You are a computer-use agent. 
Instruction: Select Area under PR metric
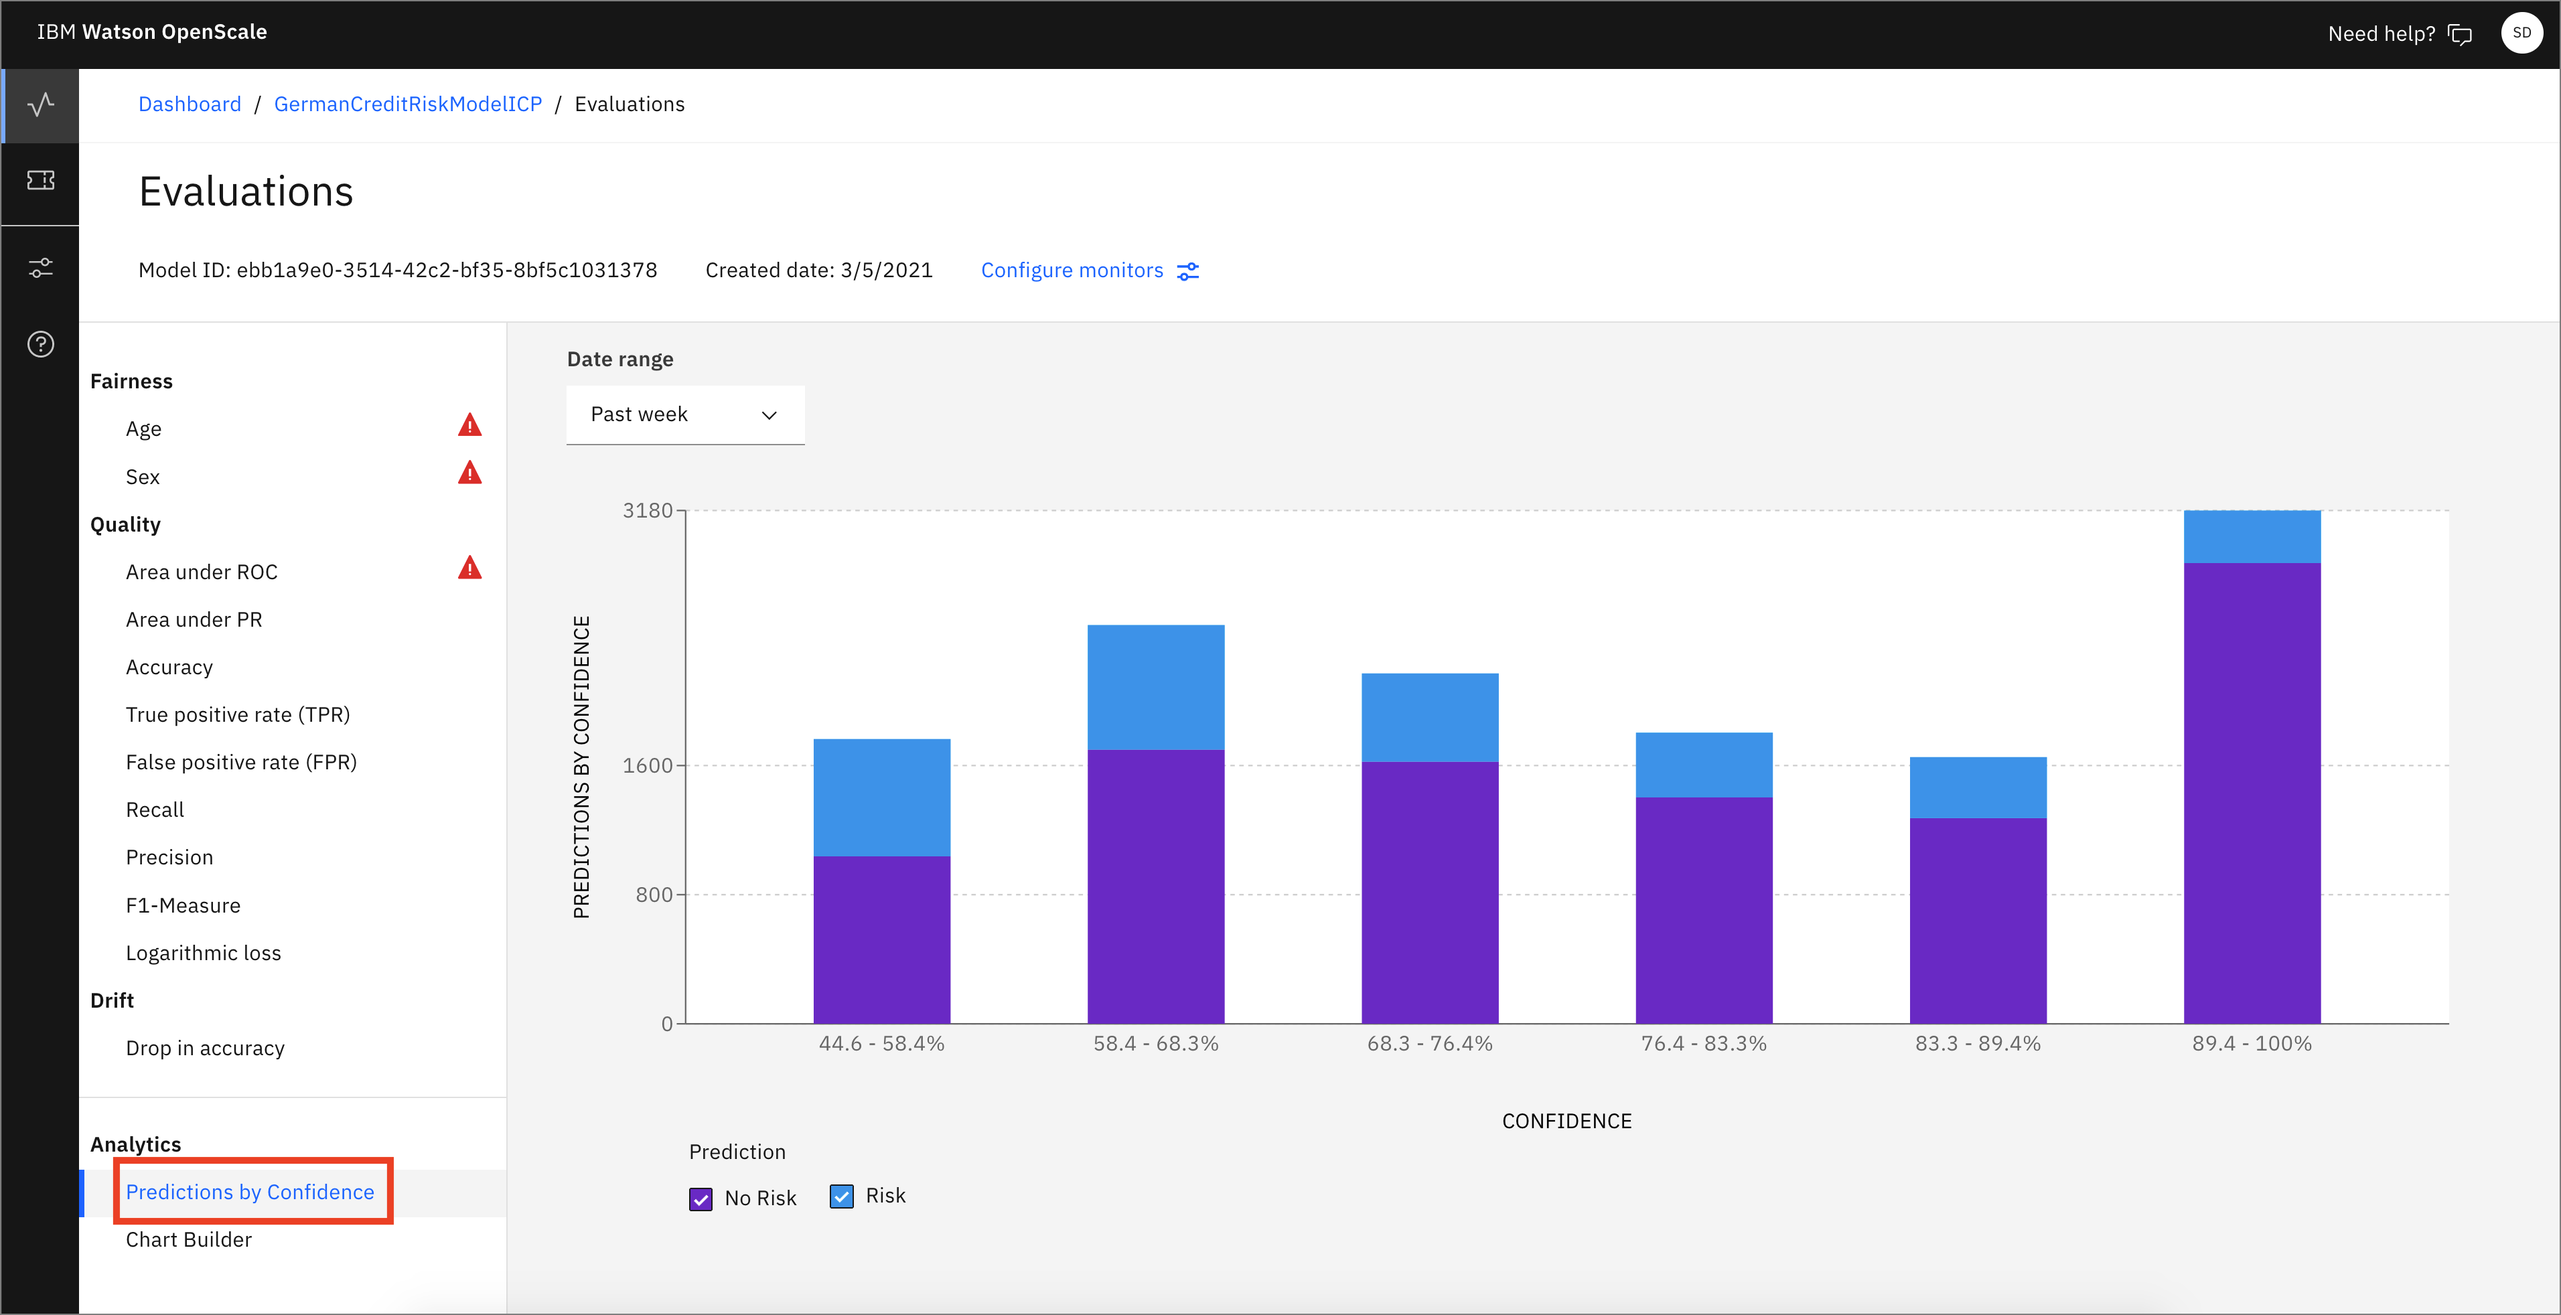click(194, 620)
